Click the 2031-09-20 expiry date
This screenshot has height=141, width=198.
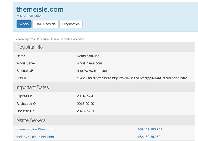pos(85,96)
